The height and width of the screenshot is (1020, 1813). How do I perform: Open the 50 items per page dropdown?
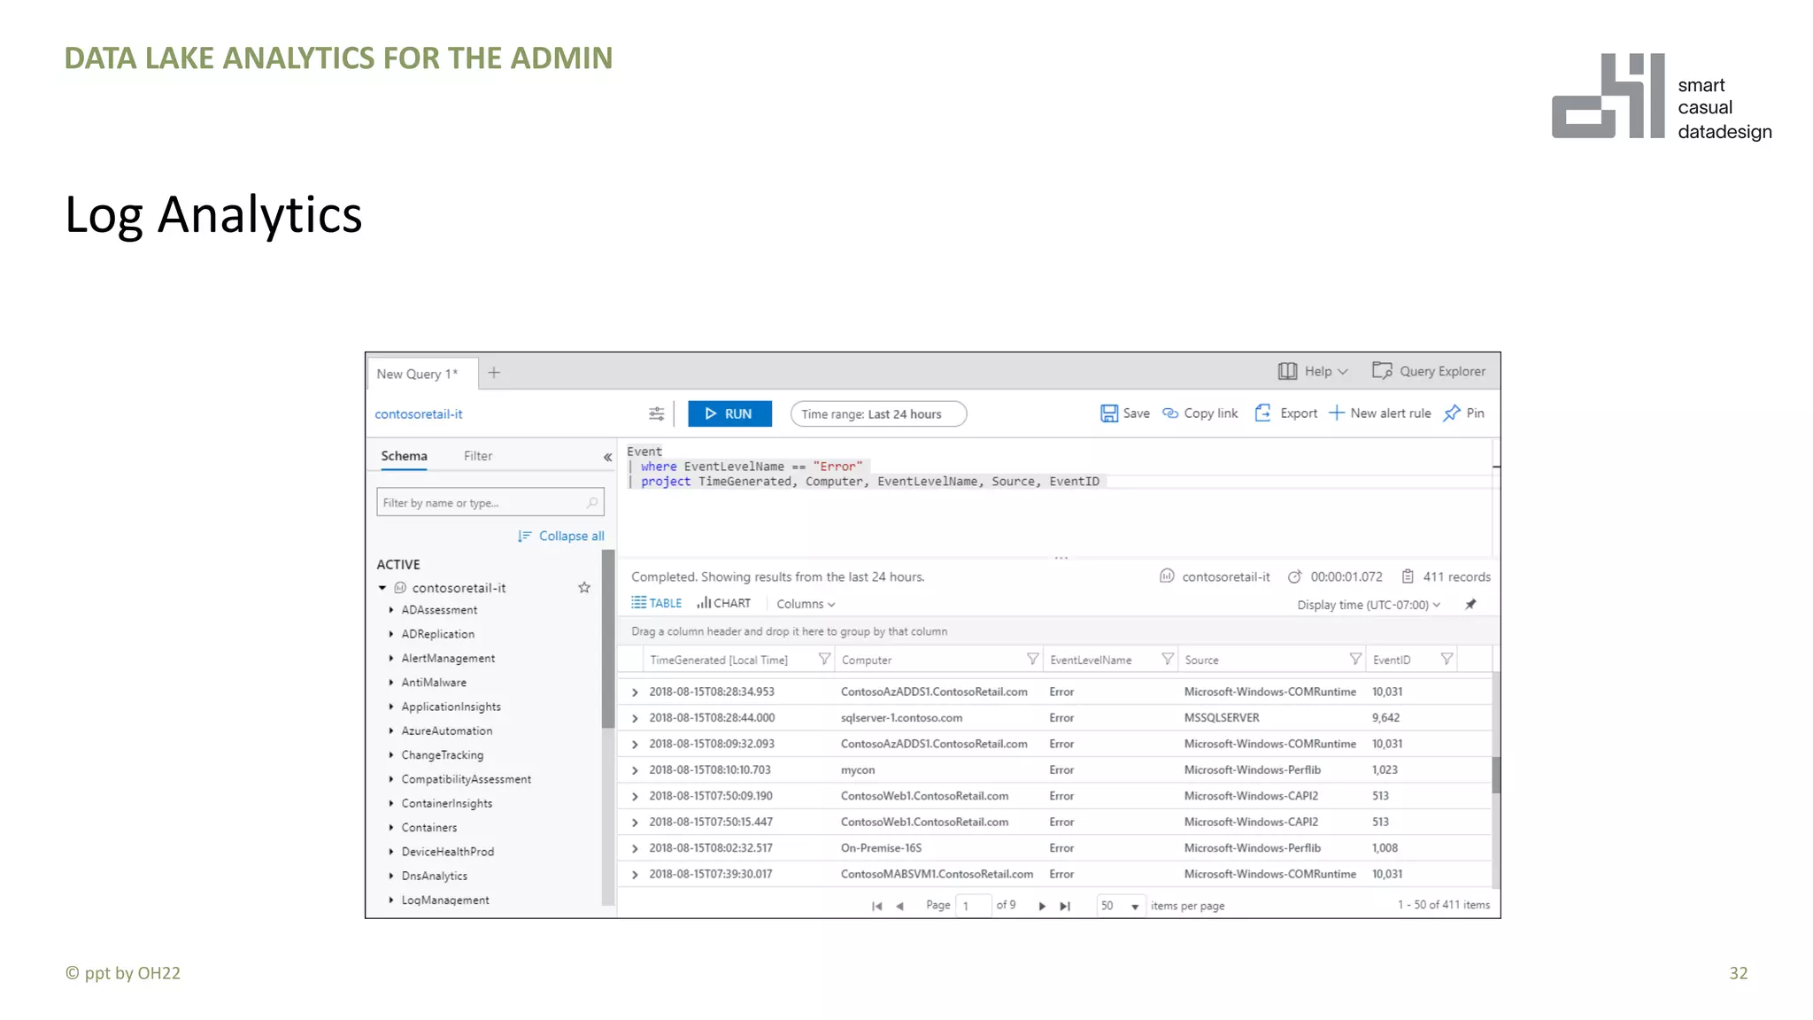coord(1121,906)
